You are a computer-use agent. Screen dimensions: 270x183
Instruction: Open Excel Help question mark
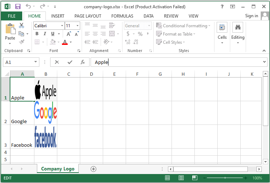click(x=222, y=6)
